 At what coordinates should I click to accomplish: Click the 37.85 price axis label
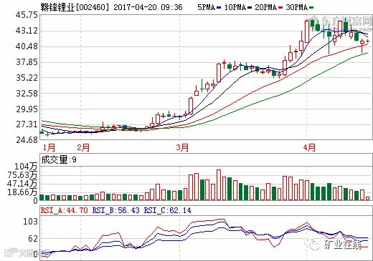point(27,62)
